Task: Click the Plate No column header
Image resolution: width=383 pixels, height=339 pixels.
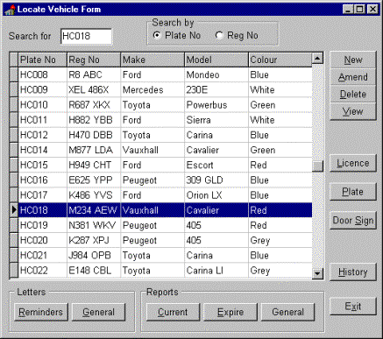Action: (43, 60)
